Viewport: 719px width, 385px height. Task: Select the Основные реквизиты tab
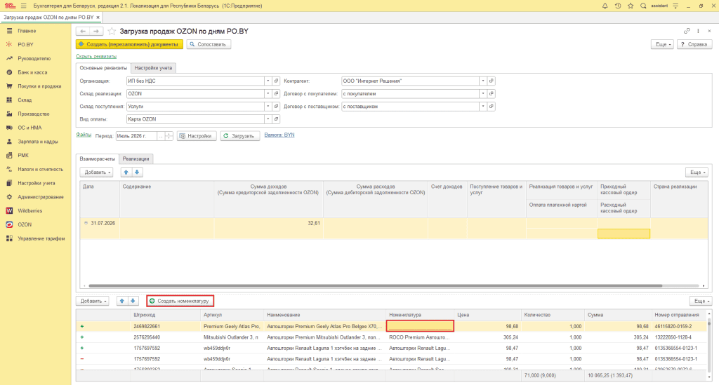coord(103,68)
